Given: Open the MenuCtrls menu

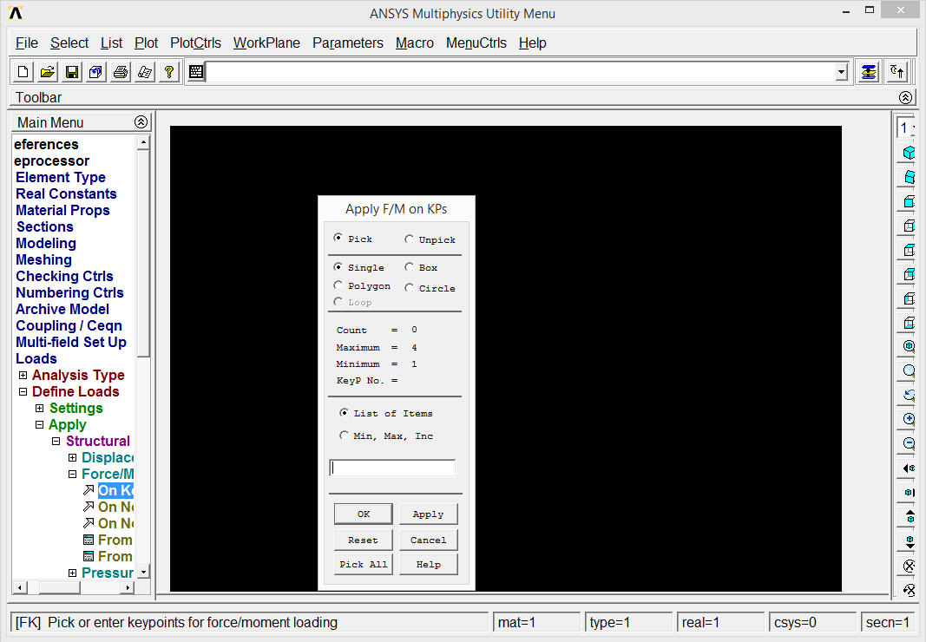Looking at the screenshot, I should pyautogui.click(x=476, y=43).
